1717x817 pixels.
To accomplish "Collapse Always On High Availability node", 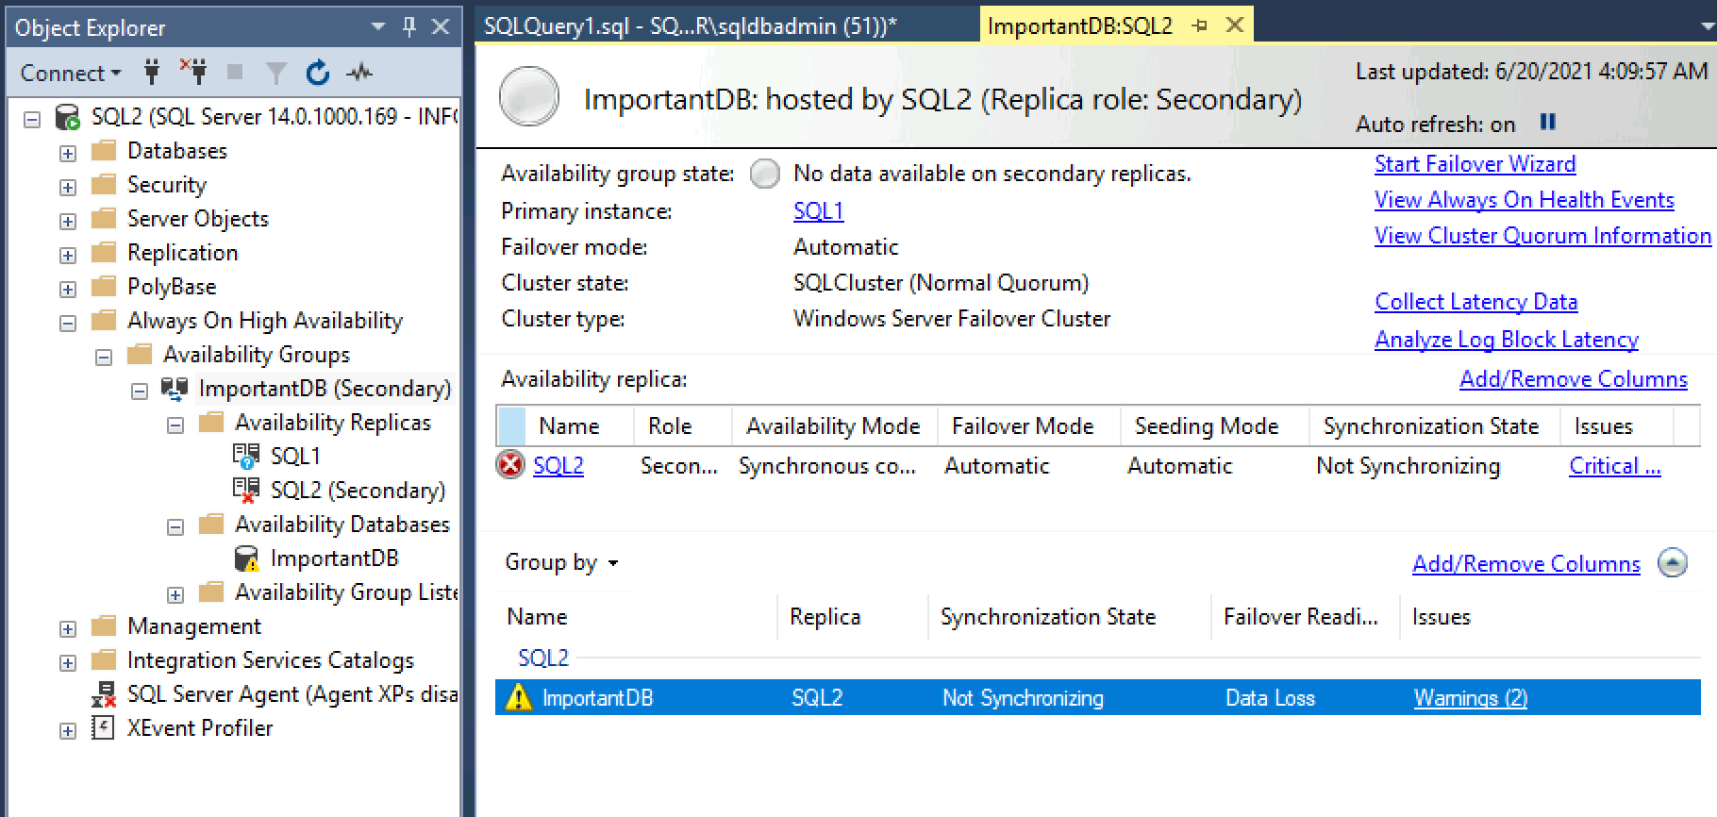I will pos(68,323).
